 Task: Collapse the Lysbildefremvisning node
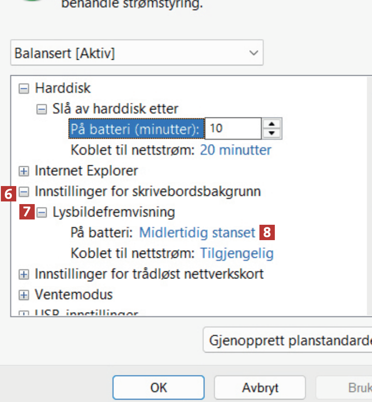[41, 213]
